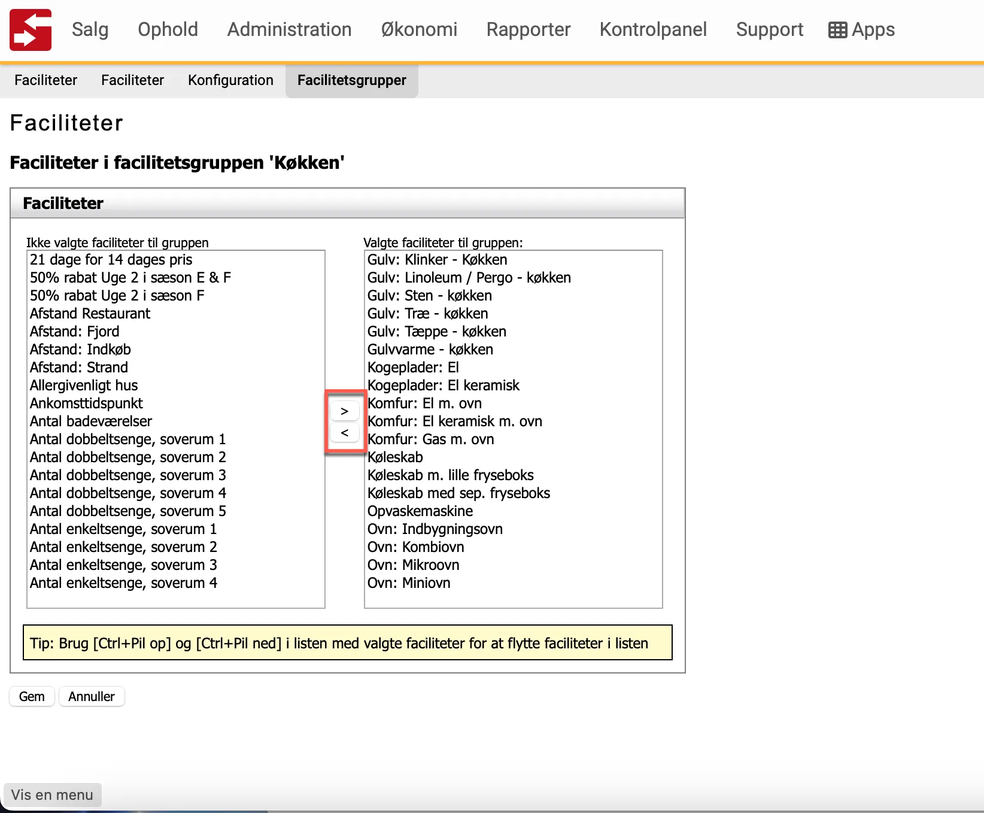Select 'Opvaskemaskine' in chosen facilities list
The height and width of the screenshot is (813, 984).
pyautogui.click(x=420, y=511)
